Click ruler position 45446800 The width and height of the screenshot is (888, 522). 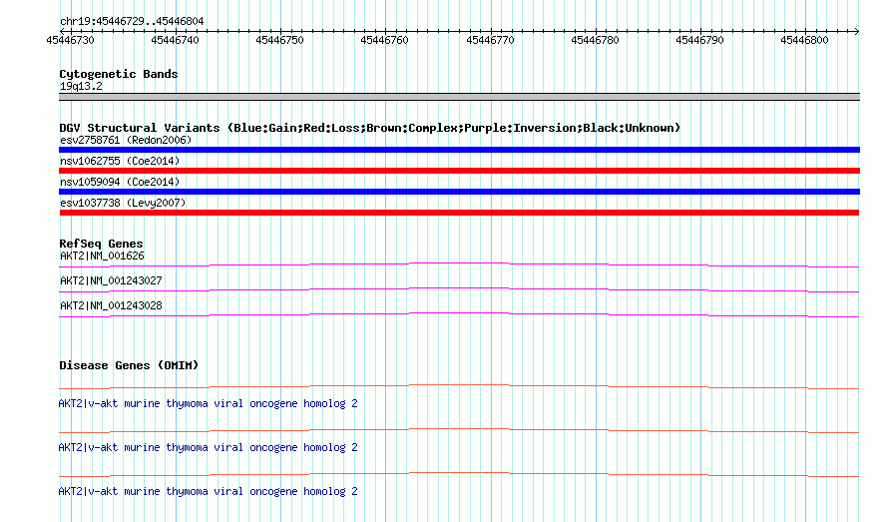tap(805, 40)
